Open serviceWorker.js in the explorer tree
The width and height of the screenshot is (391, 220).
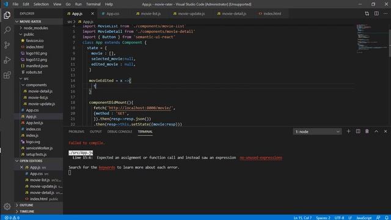[x=39, y=148]
